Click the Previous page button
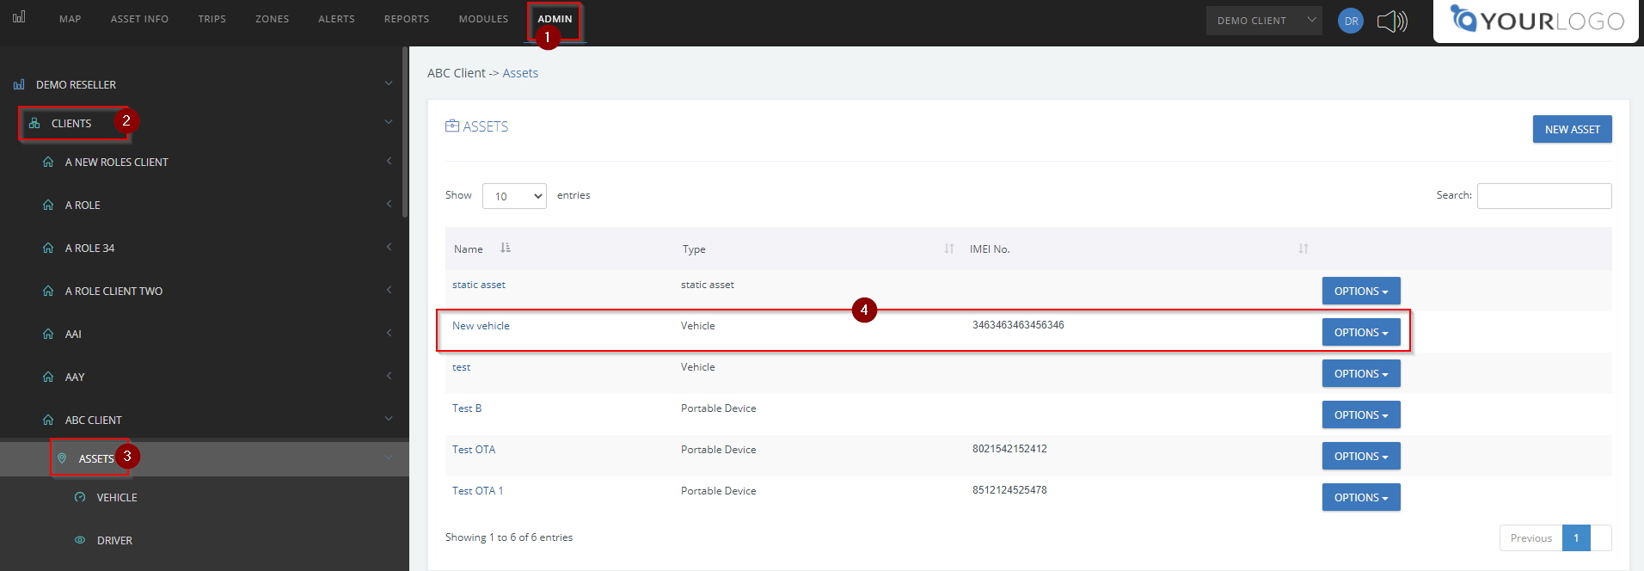This screenshot has height=571, width=1644. 1531,538
